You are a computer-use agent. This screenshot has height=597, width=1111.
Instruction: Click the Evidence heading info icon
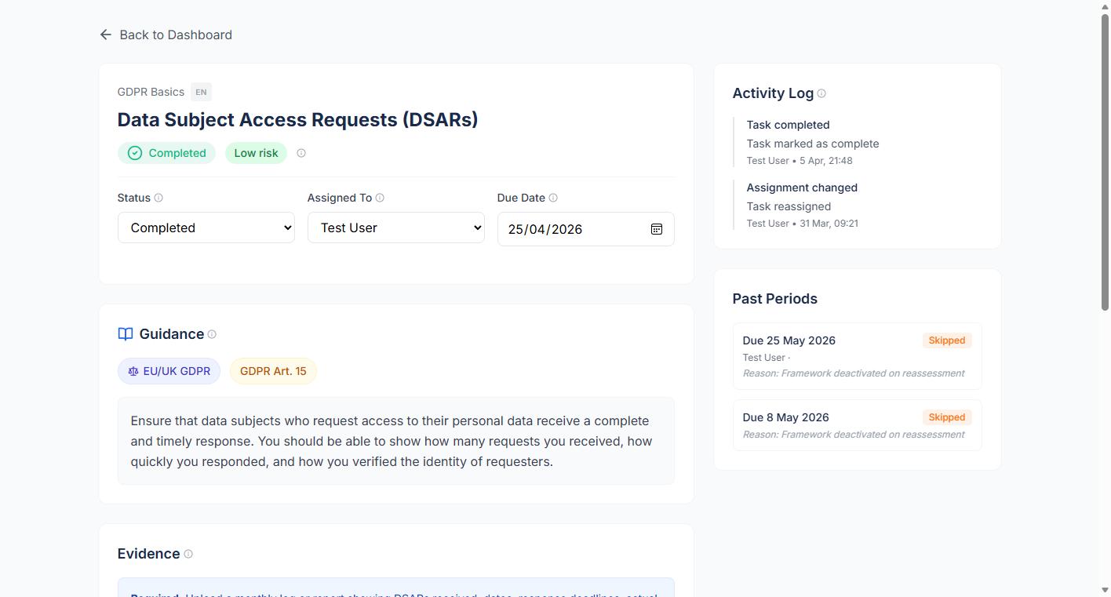click(x=188, y=554)
